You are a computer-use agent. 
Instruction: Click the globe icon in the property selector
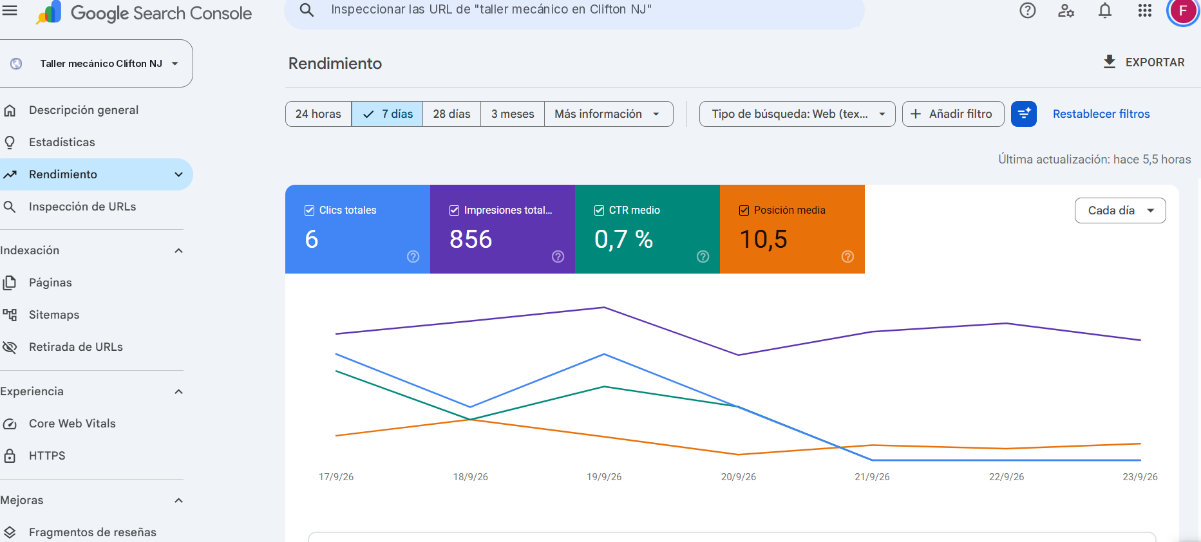[16, 64]
